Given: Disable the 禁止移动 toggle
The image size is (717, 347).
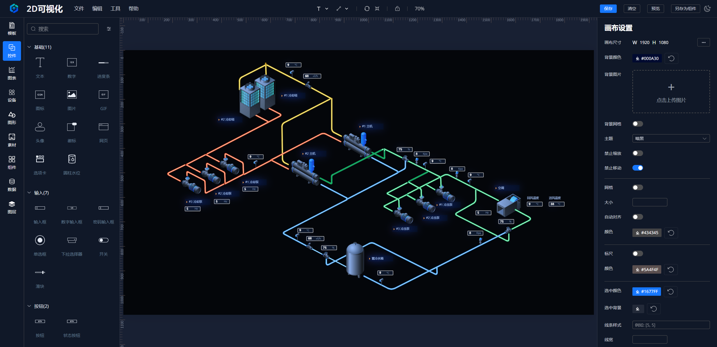Looking at the screenshot, I should coord(637,168).
